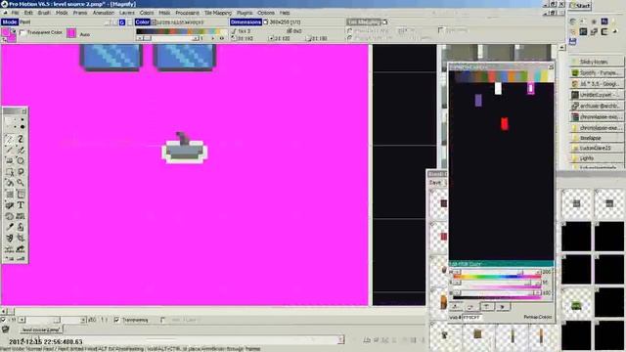Image resolution: width=626 pixels, height=352 pixels.
Task: Choose the circle drawing tool
Action: [21, 160]
